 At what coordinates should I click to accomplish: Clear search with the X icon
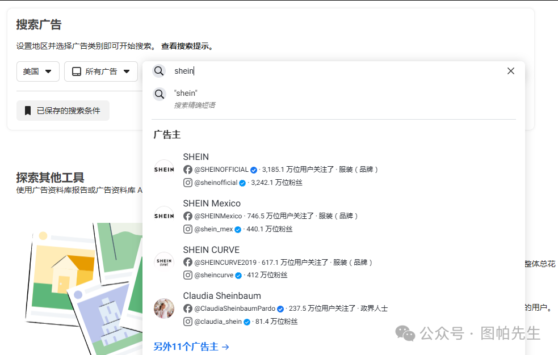pyautogui.click(x=511, y=71)
